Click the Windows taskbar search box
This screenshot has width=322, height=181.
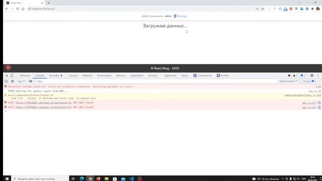(x=40, y=179)
